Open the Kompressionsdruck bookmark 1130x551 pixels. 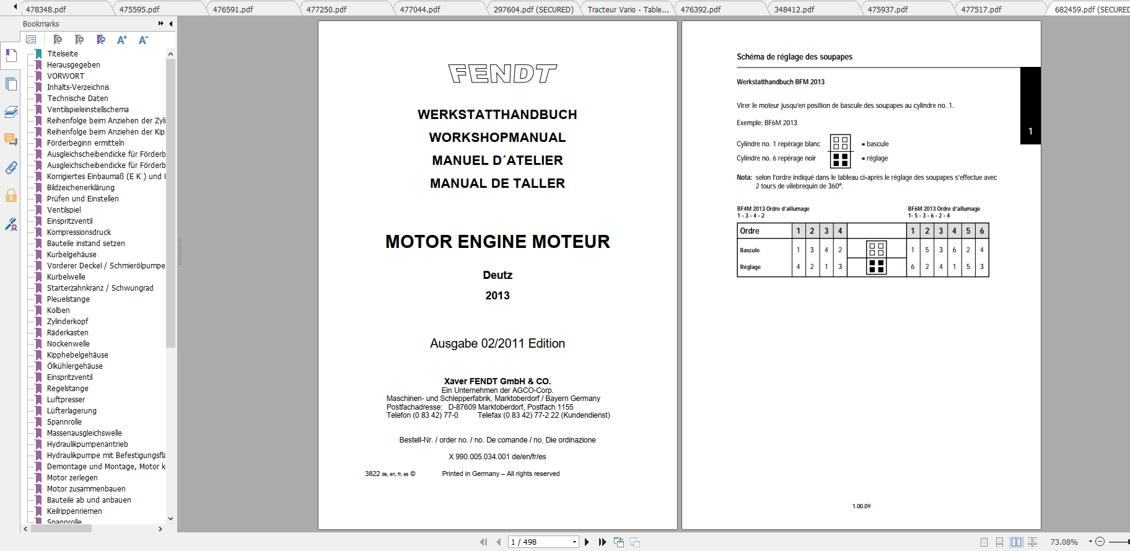[x=79, y=232]
